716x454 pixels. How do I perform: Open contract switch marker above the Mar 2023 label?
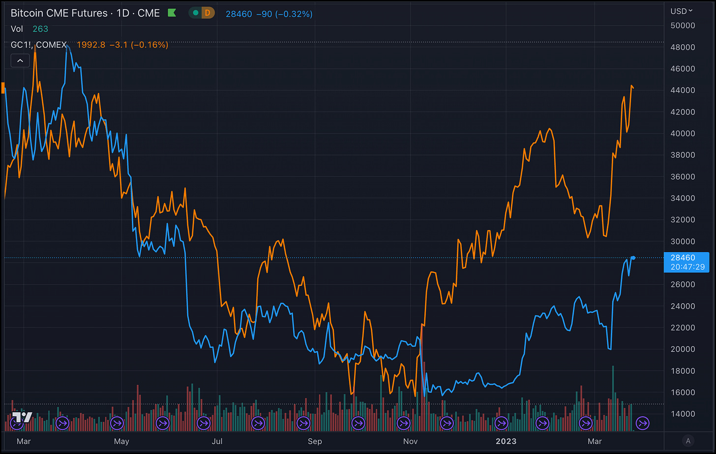click(586, 423)
